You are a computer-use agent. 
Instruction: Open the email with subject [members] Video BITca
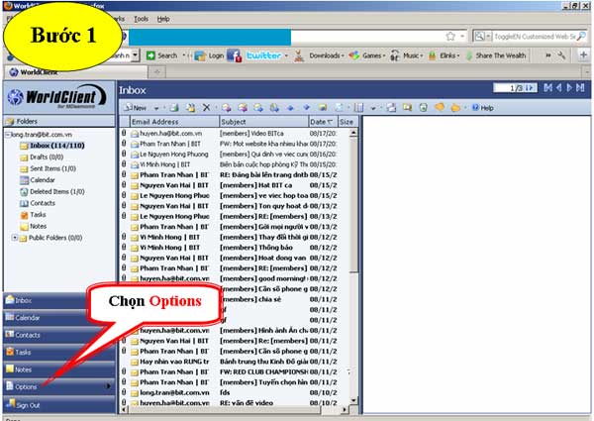[251, 134]
